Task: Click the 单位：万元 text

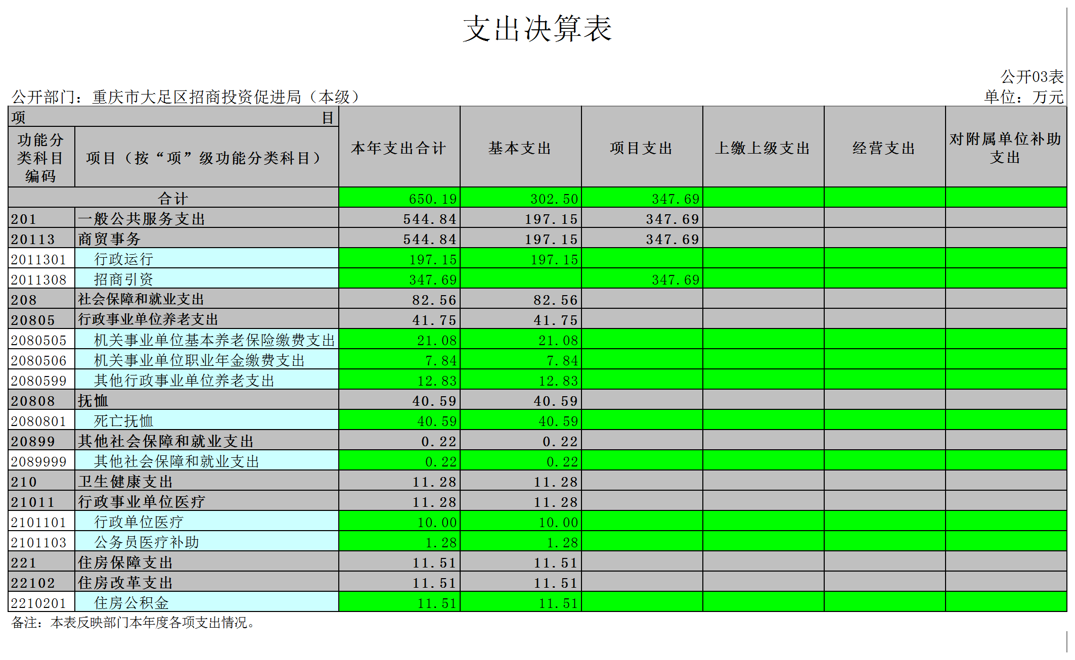Action: [x=1024, y=97]
